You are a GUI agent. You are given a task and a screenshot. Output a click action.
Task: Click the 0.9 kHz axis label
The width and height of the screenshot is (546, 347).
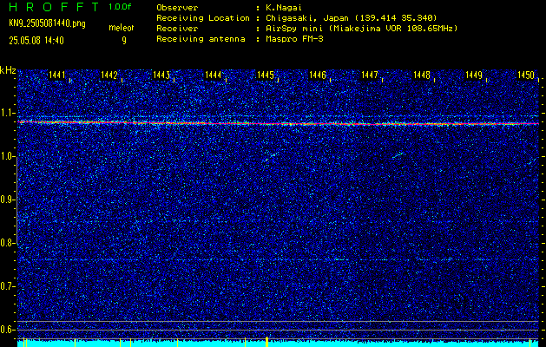click(x=6, y=200)
